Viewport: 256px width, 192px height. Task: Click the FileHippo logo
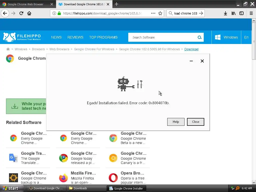(x=22, y=37)
